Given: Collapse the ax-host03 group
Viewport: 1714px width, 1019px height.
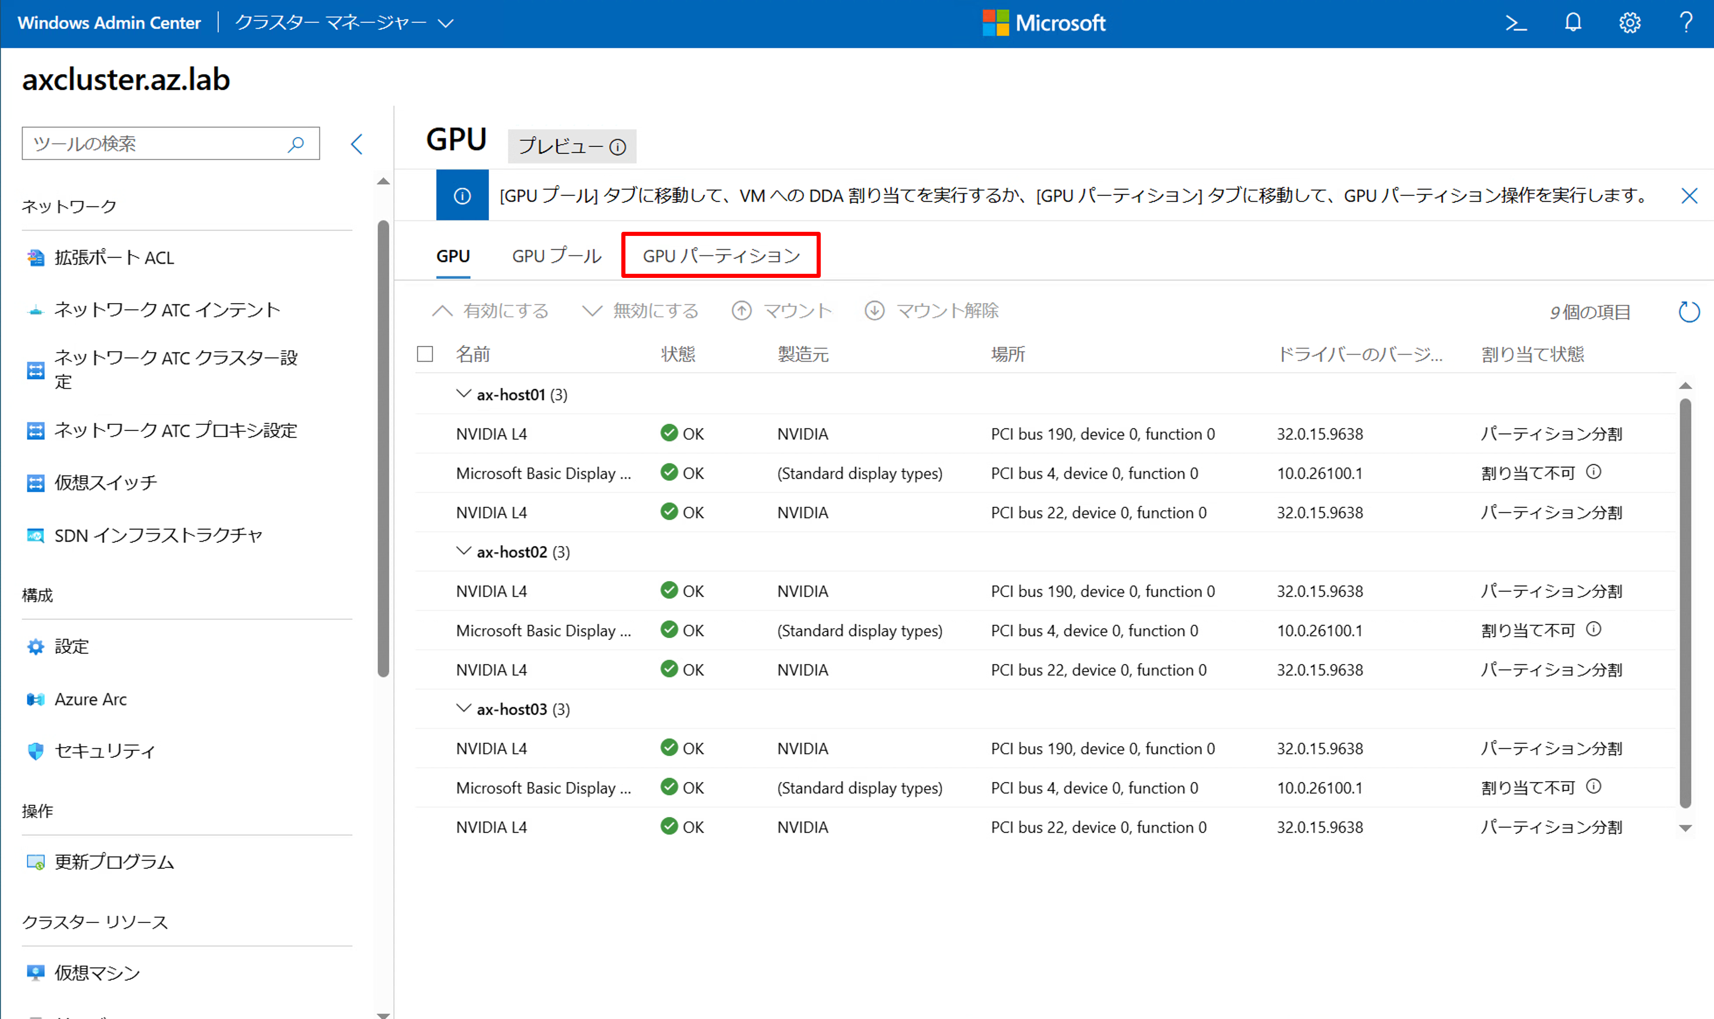Looking at the screenshot, I should point(464,709).
